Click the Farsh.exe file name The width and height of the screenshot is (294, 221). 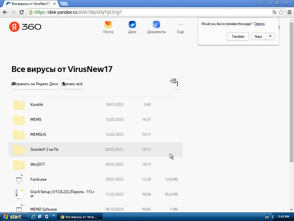38,179
